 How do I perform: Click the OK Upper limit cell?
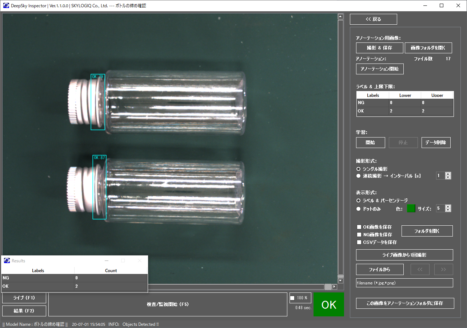(437, 111)
